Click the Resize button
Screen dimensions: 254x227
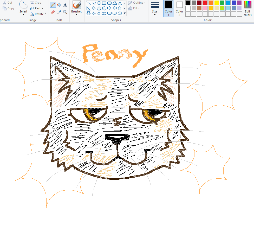pyautogui.click(x=37, y=8)
